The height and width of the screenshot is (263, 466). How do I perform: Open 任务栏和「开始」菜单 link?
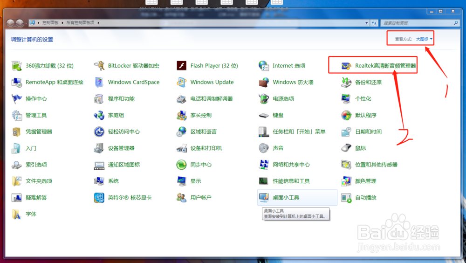pos(299,131)
